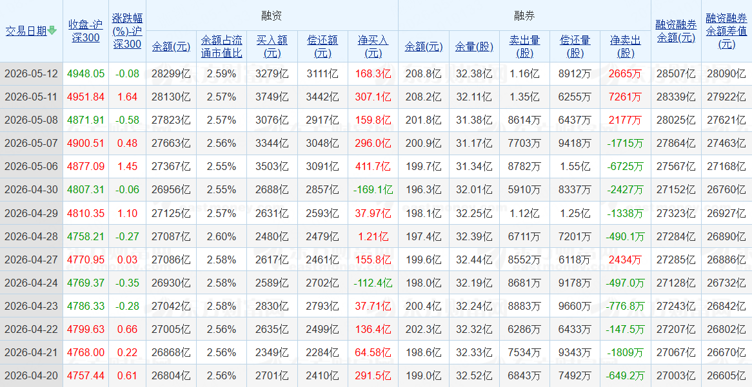Sort by 交易日期 column header
This screenshot has width=752, height=387.
pyautogui.click(x=26, y=31)
